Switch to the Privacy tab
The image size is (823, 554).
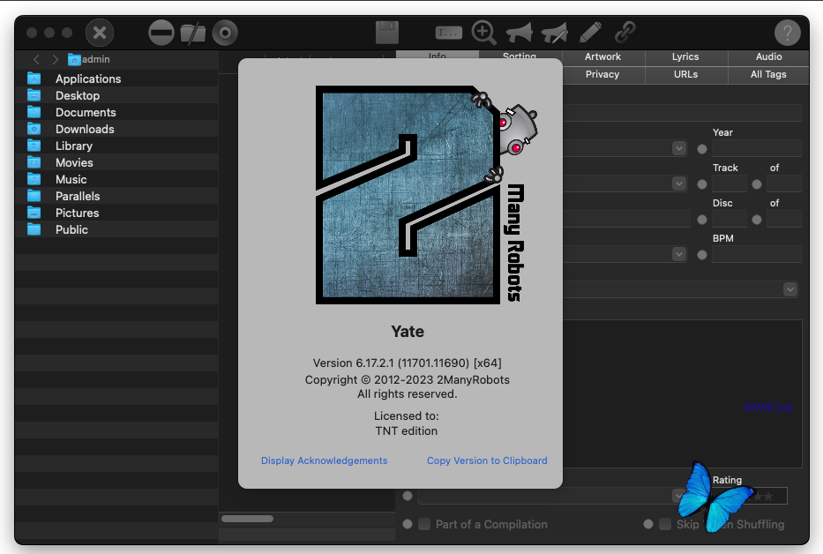(603, 75)
